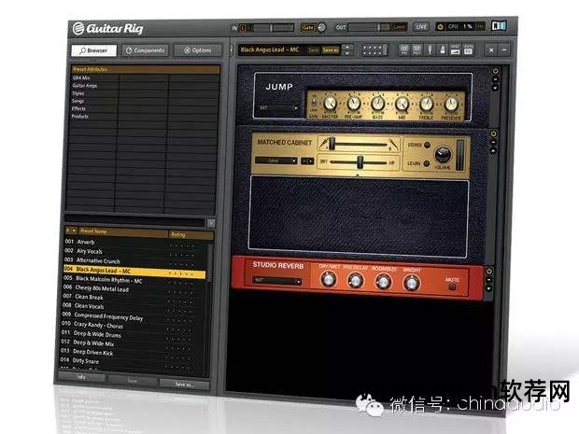
Task: Click the Save as button in header
Action: click(330, 49)
